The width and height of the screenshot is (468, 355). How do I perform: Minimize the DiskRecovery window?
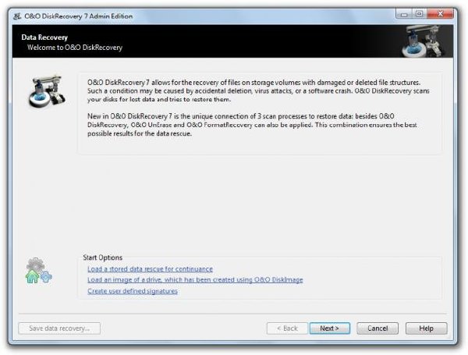tap(404, 14)
